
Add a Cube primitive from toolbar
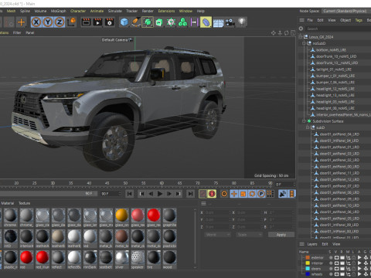tap(124, 22)
